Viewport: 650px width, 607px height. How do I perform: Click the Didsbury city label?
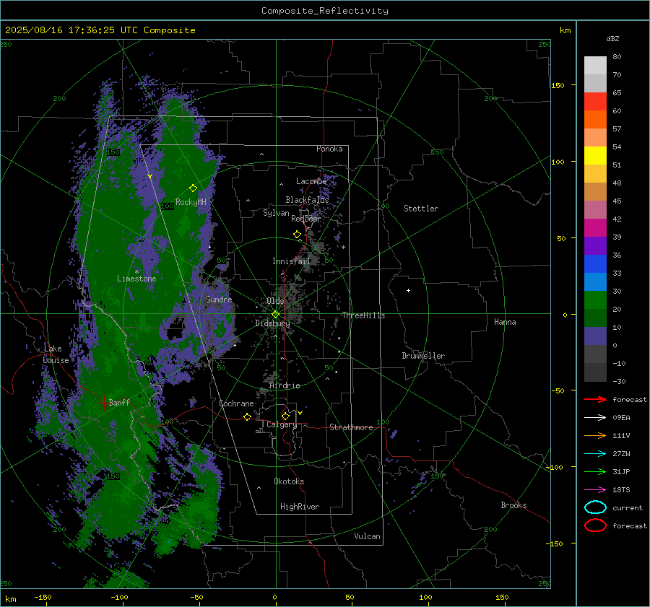(x=272, y=323)
